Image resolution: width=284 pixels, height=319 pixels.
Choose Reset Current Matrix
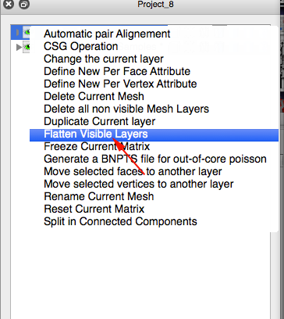click(x=154, y=210)
